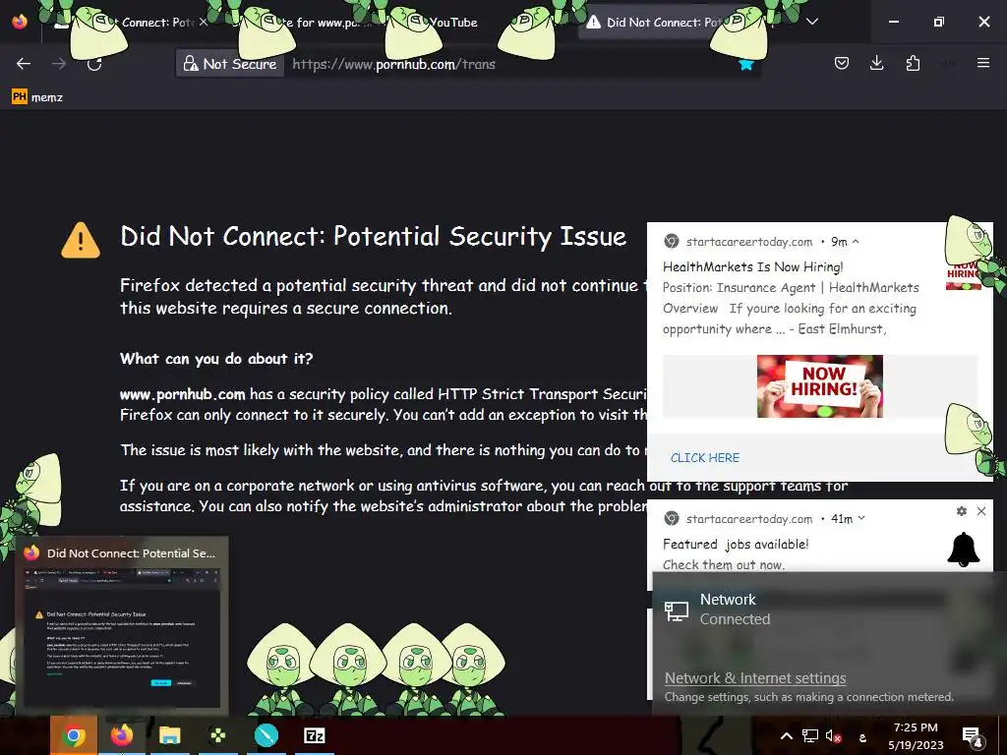
Task: Click Chrome icon in HealthMarkets notification header
Action: point(672,242)
